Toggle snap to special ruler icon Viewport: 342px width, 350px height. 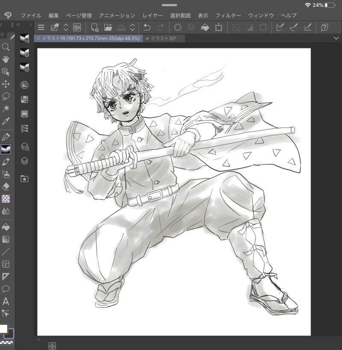pyautogui.click(x=294, y=27)
